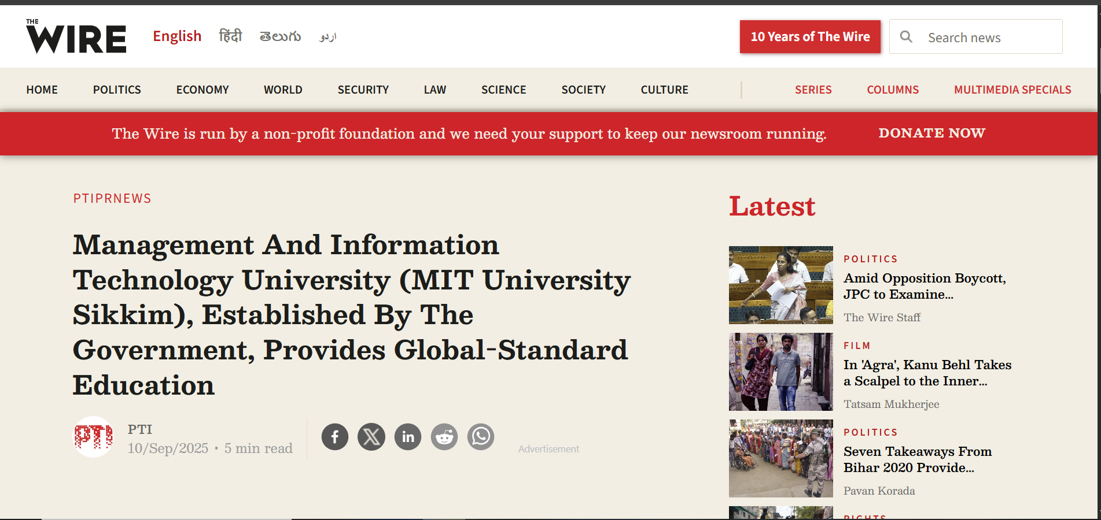The image size is (1101, 520).
Task: Open thumbnail of Bihar 2020 story
Action: tap(781, 458)
